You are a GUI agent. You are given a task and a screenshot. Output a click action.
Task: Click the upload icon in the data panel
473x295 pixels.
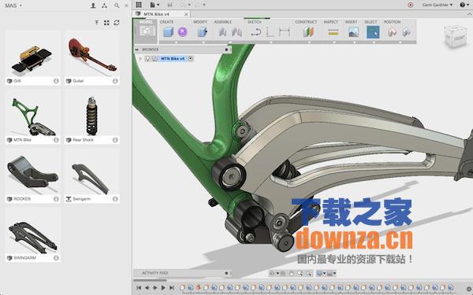coord(96,23)
